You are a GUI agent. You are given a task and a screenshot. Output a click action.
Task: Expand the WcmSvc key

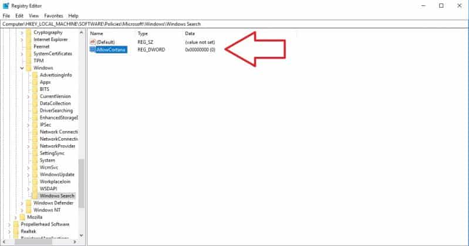click(x=28, y=168)
